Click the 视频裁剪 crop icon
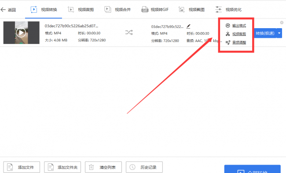 (71, 10)
